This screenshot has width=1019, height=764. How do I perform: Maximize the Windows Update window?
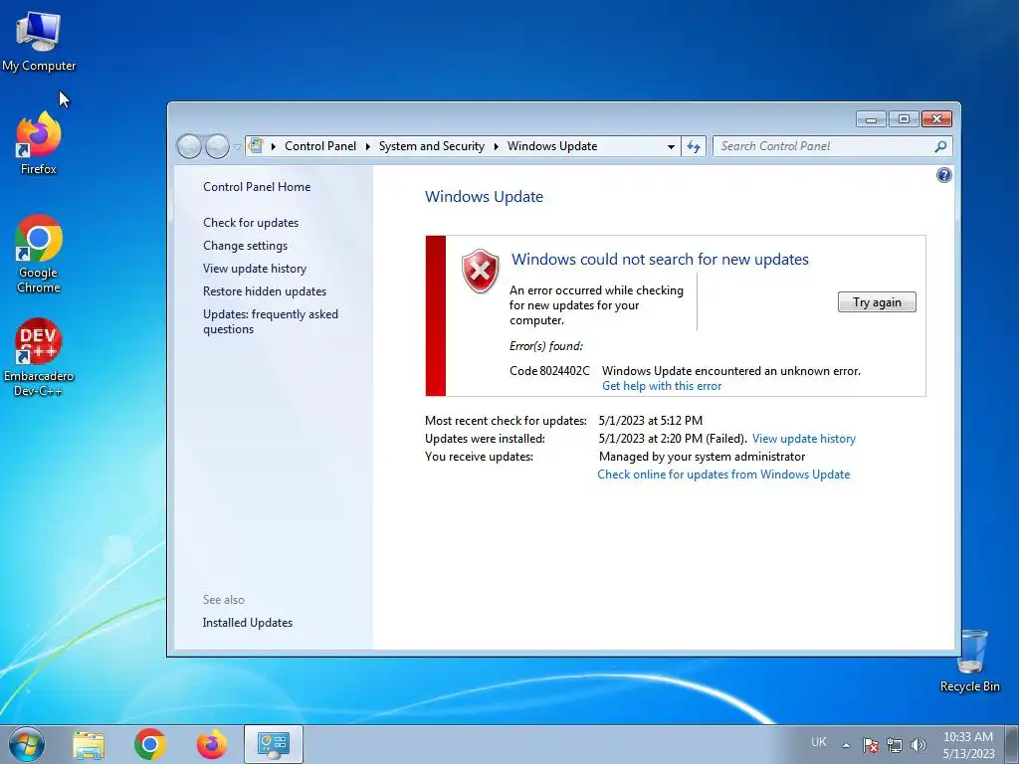point(904,119)
